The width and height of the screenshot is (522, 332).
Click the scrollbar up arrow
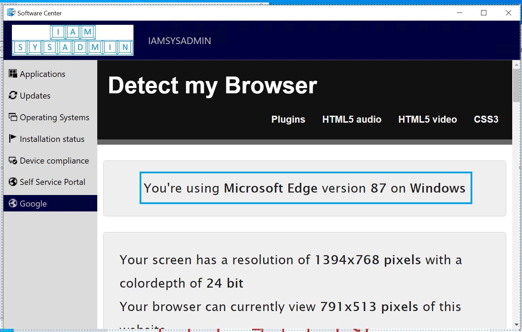click(516, 65)
